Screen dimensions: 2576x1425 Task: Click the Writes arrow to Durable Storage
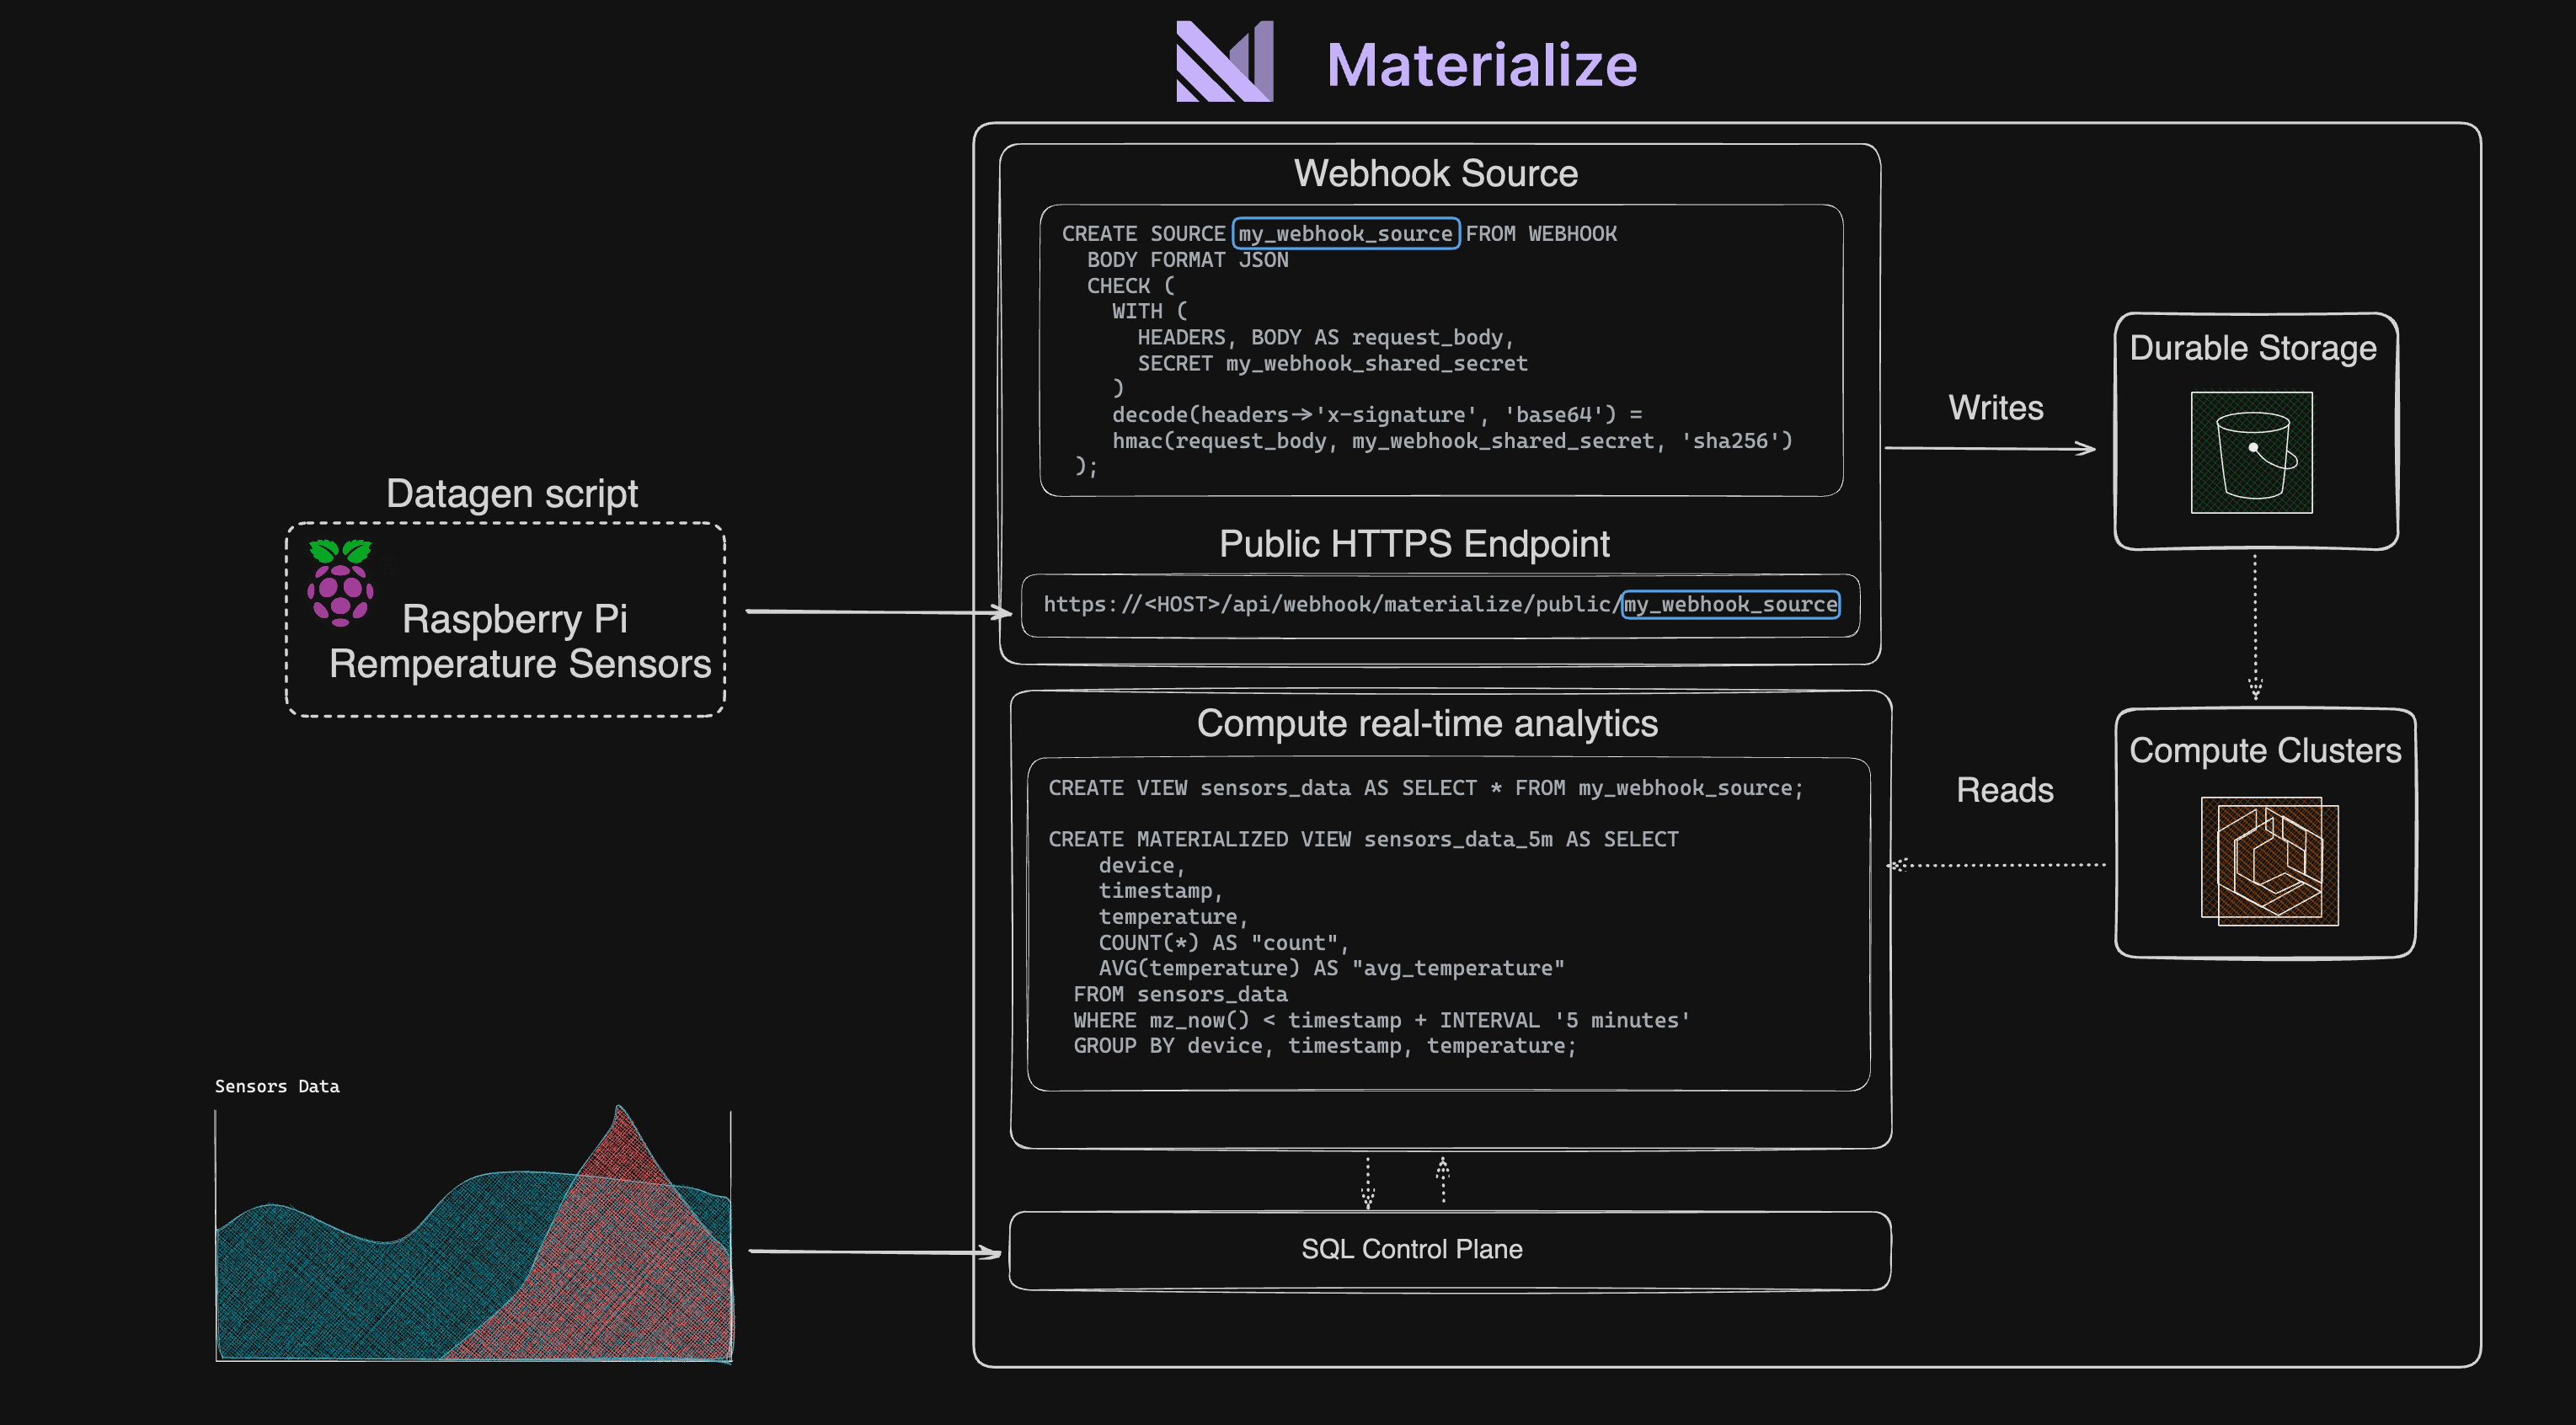[x=1988, y=448]
